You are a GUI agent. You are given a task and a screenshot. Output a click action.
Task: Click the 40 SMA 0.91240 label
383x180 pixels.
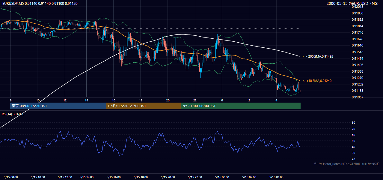pos(317,81)
